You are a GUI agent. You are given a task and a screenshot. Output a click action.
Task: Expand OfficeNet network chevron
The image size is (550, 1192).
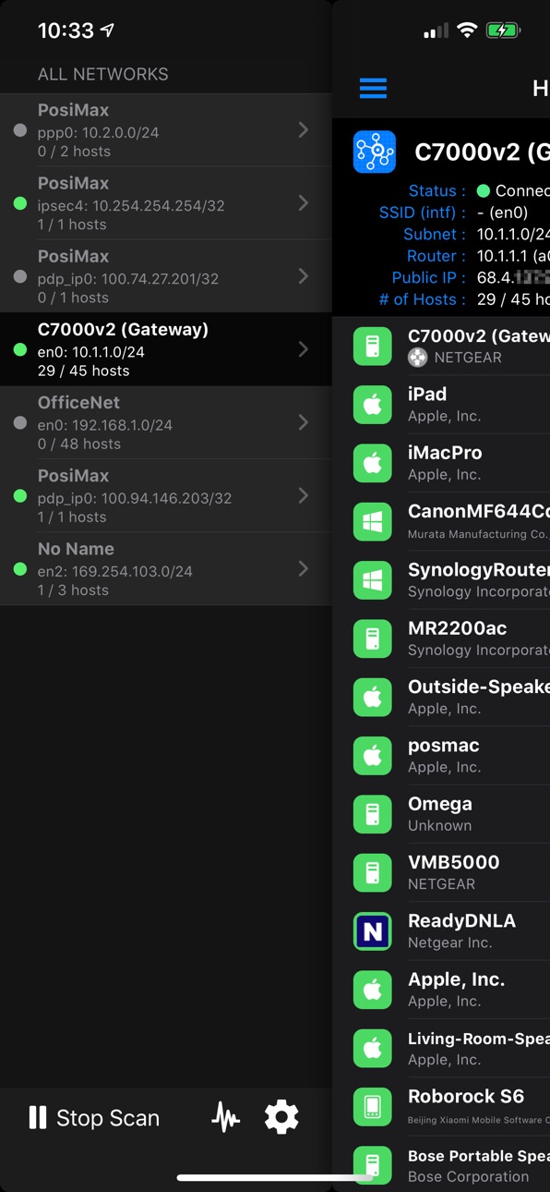tap(303, 422)
